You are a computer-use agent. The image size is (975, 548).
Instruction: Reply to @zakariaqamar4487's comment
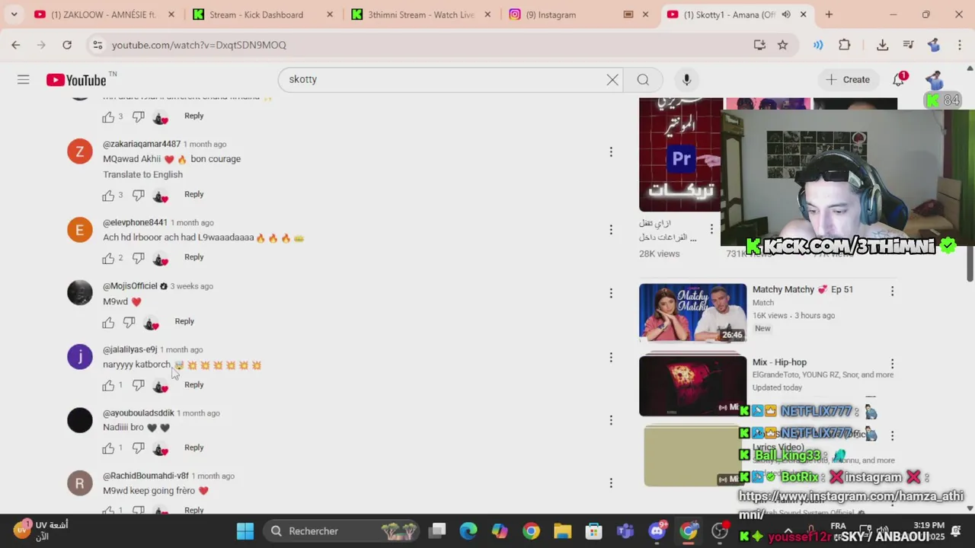[193, 194]
